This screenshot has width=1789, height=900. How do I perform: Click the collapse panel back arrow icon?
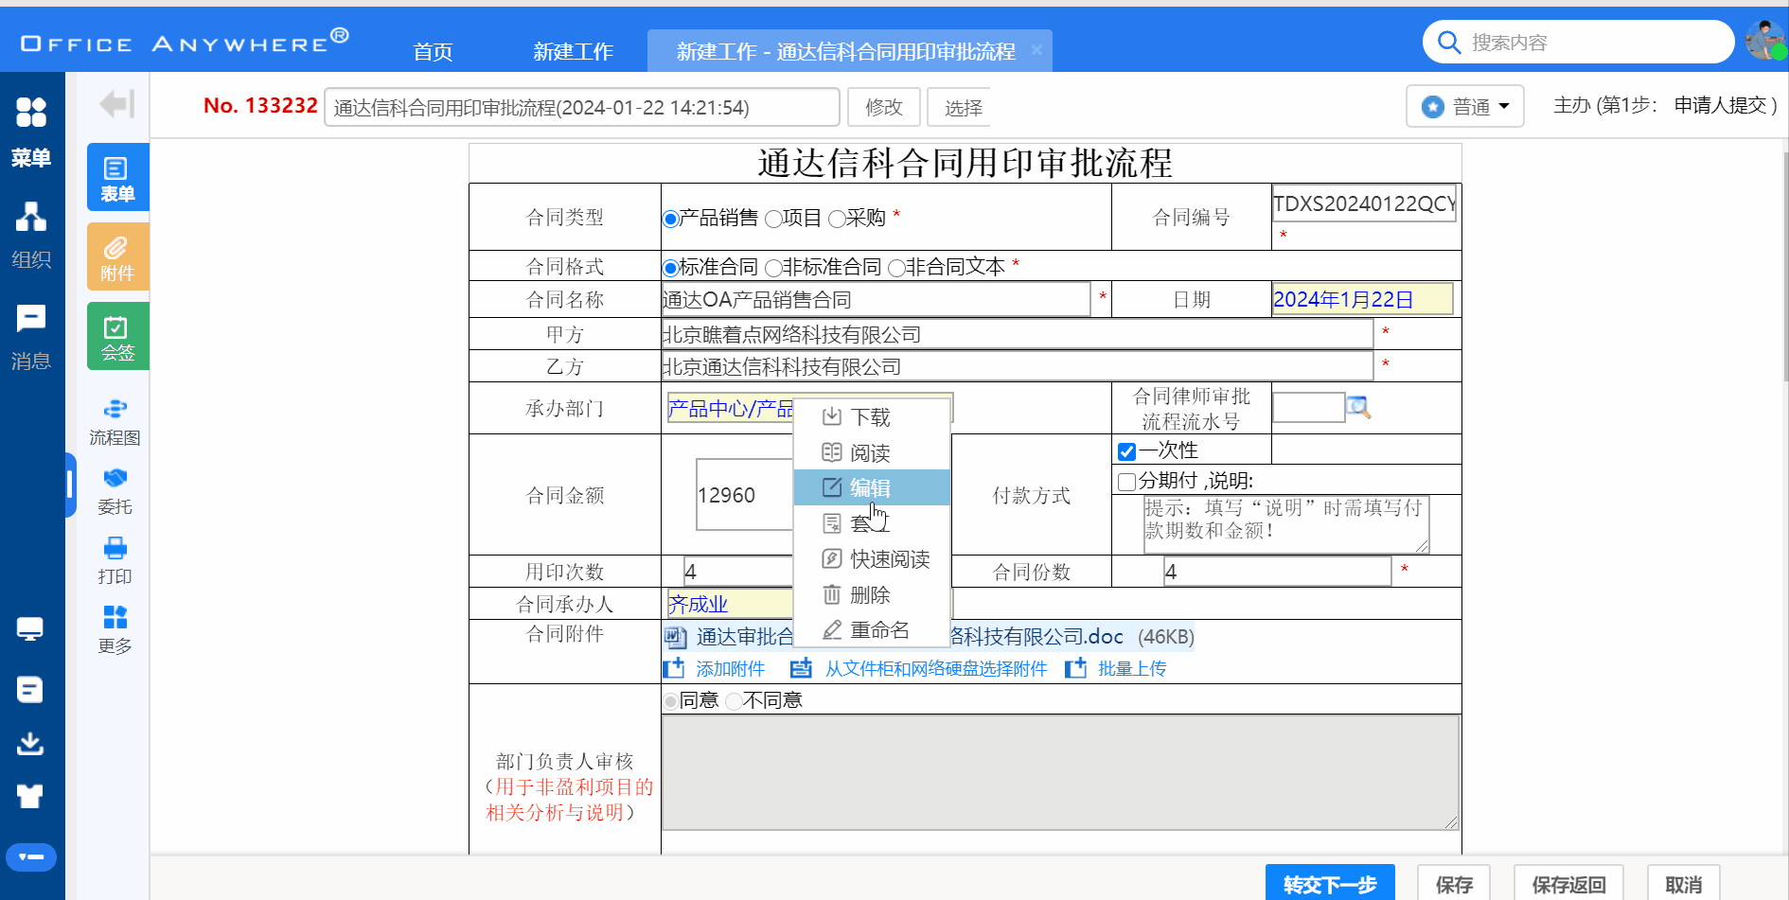click(117, 103)
